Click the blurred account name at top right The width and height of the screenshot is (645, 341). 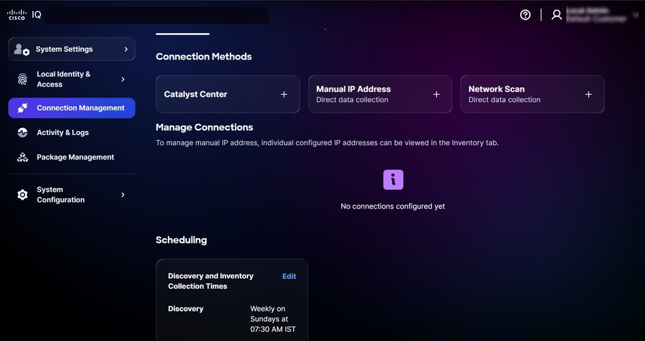[598, 15]
